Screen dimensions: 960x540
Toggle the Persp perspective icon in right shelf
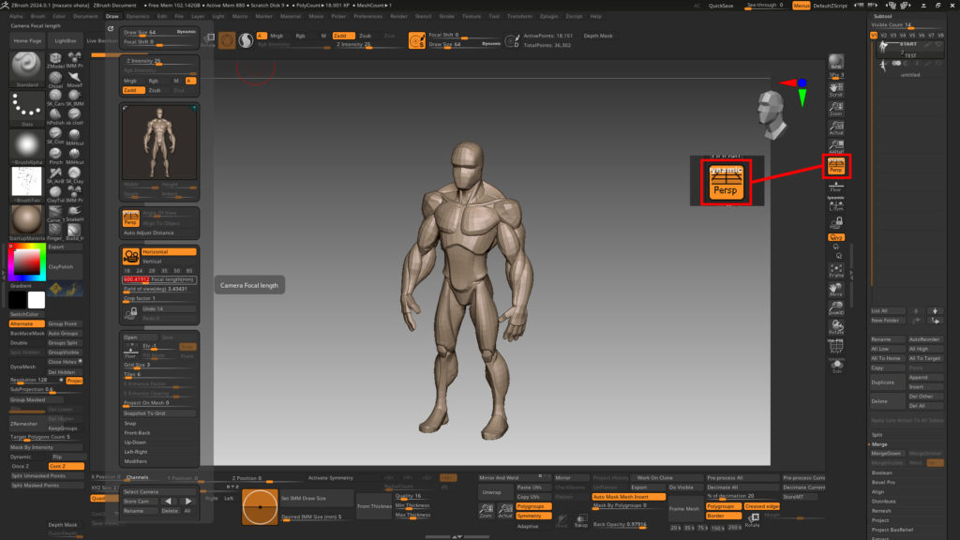[x=835, y=166]
